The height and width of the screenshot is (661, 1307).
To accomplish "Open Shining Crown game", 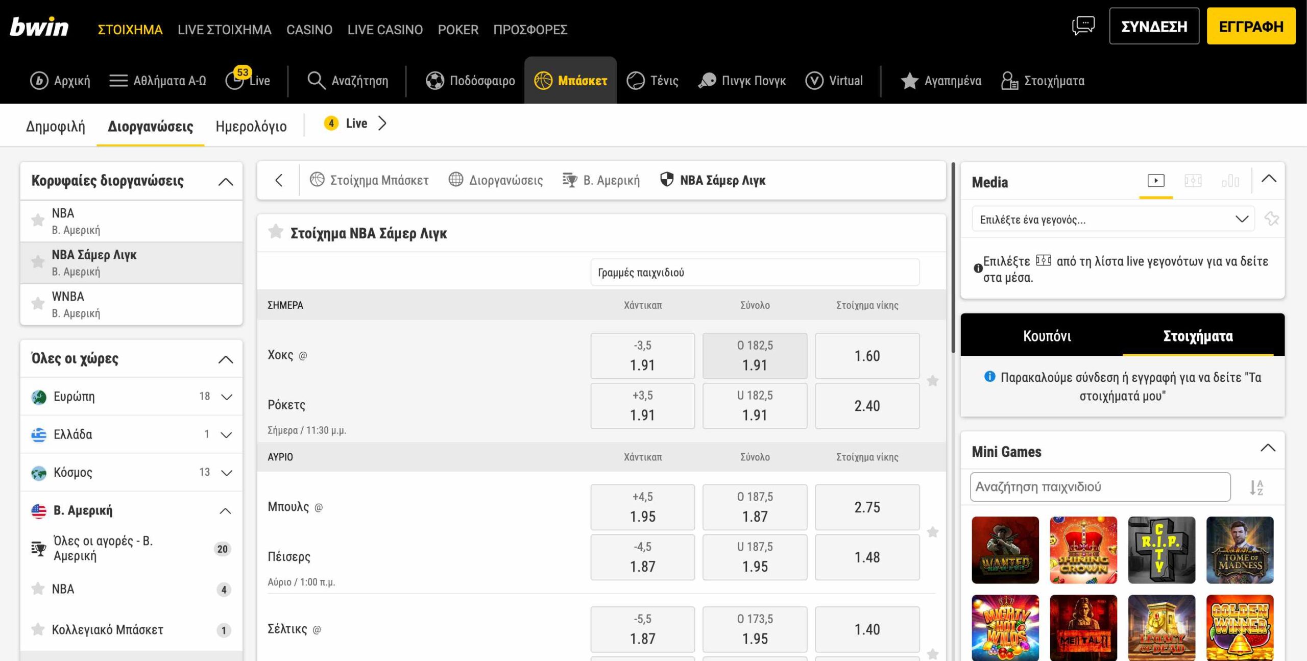I will [x=1083, y=550].
